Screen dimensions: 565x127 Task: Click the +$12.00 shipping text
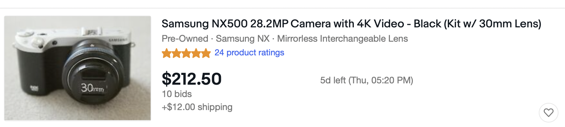coord(197,107)
